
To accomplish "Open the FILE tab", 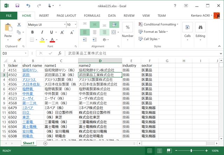I will [x=9, y=15].
